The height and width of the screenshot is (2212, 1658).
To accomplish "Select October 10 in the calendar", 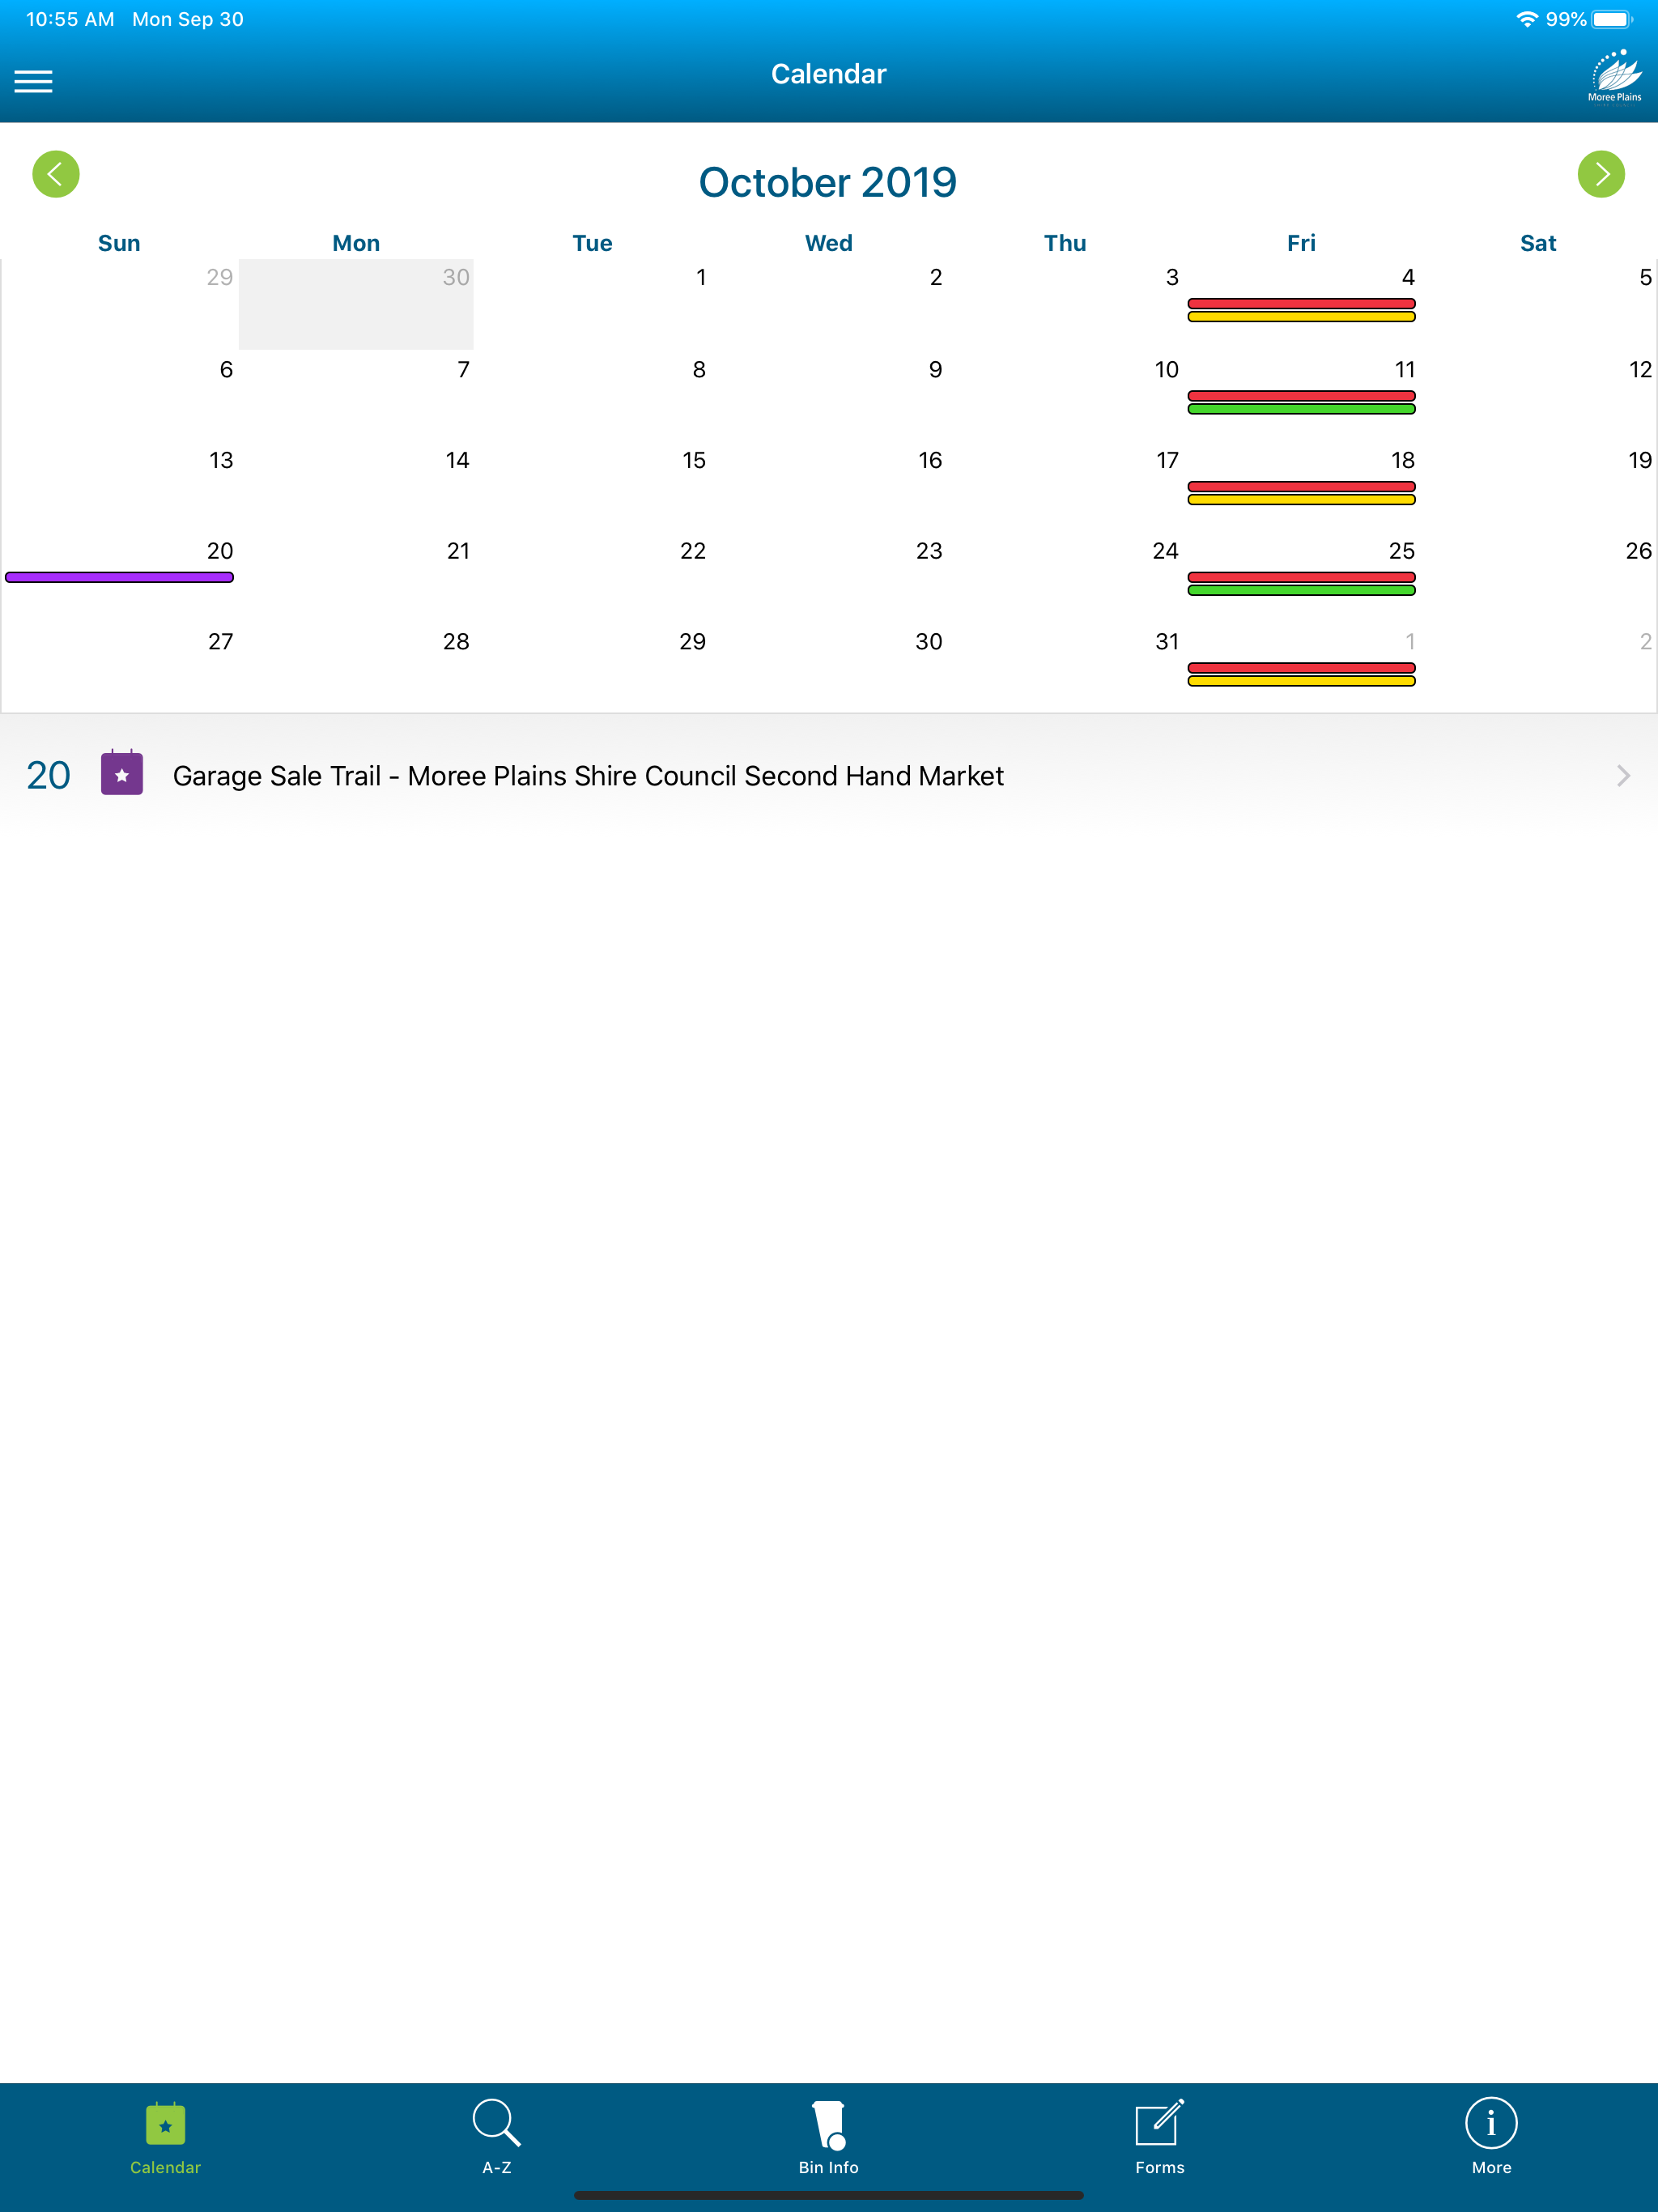I will 1065,396.
